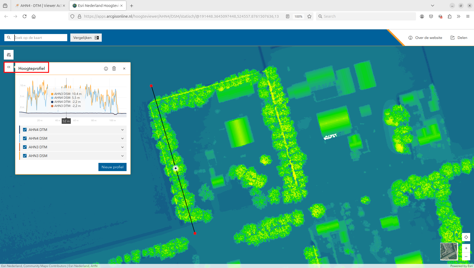Uncheck the AHN4 DSM checkbox
The height and width of the screenshot is (268, 474).
(25, 138)
